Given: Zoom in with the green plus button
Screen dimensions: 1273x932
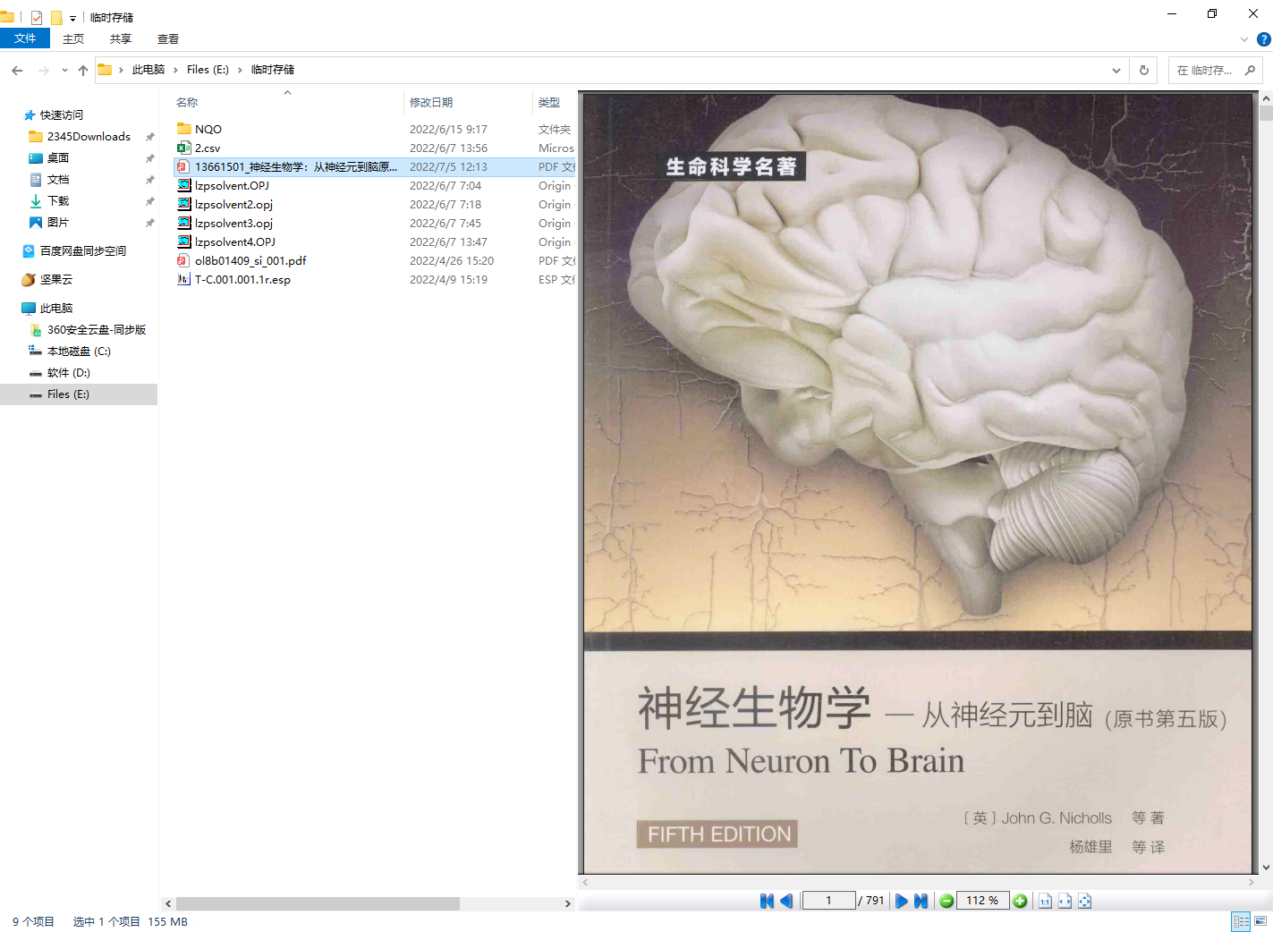Looking at the screenshot, I should pyautogui.click(x=1020, y=901).
